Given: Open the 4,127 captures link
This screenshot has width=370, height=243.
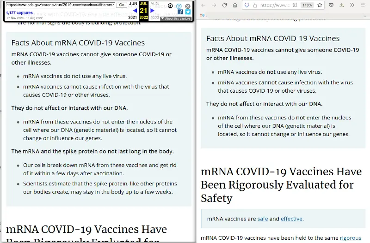Looking at the screenshot, I should 19,13.
